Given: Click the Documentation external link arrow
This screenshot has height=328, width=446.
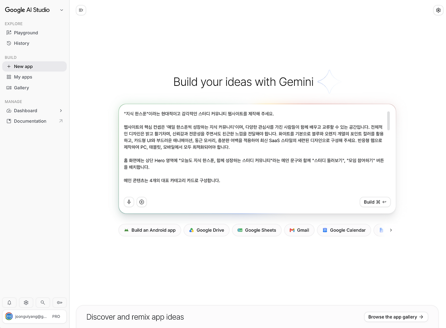Looking at the screenshot, I should click(x=61, y=121).
